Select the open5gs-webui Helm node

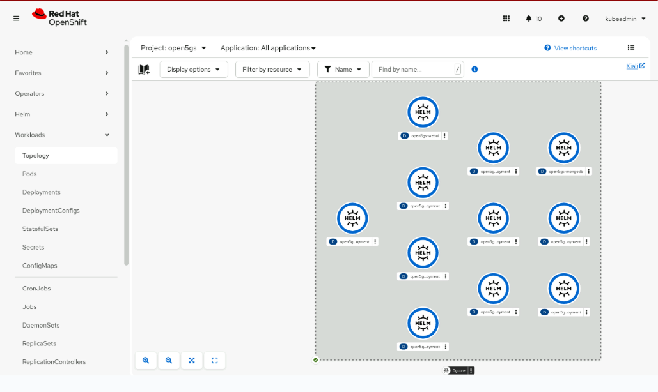tap(423, 112)
